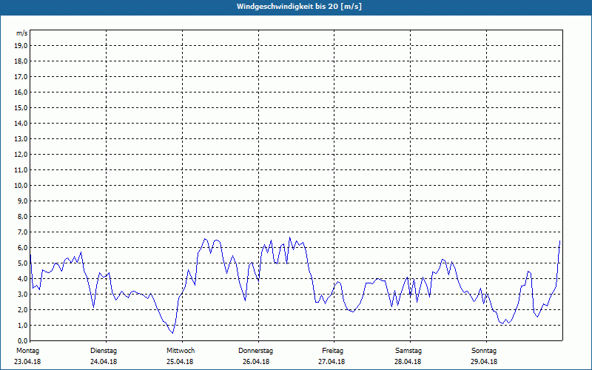Select the 4,0 y-axis label

[x=22, y=279]
